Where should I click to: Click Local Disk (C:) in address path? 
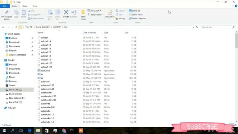43,27
